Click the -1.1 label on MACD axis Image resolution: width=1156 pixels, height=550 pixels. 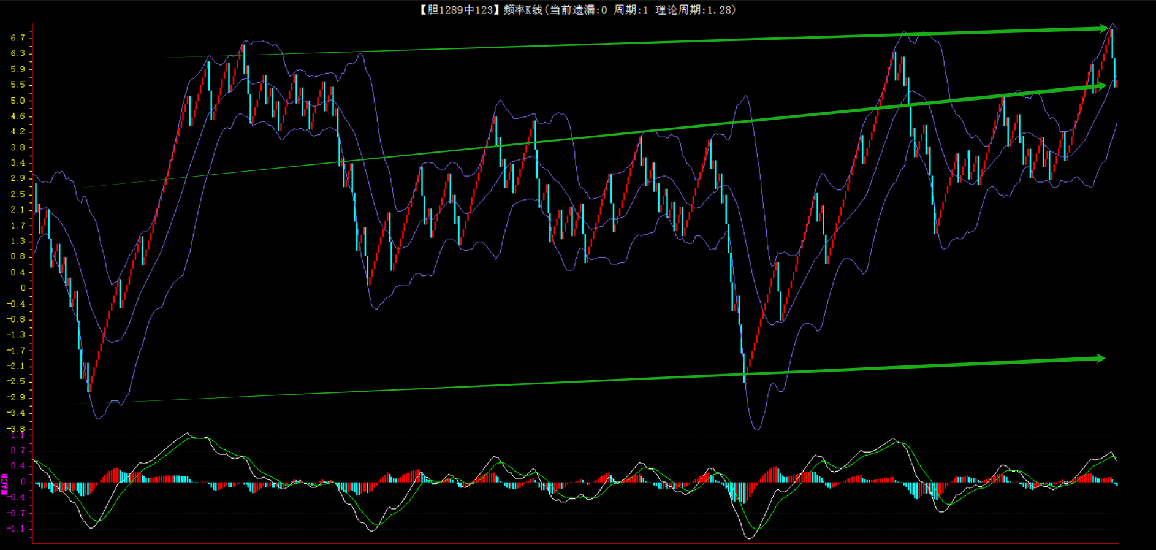point(16,529)
